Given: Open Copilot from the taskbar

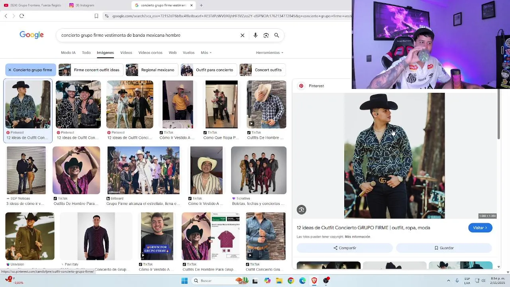Looking at the screenshot, I should (267, 281).
